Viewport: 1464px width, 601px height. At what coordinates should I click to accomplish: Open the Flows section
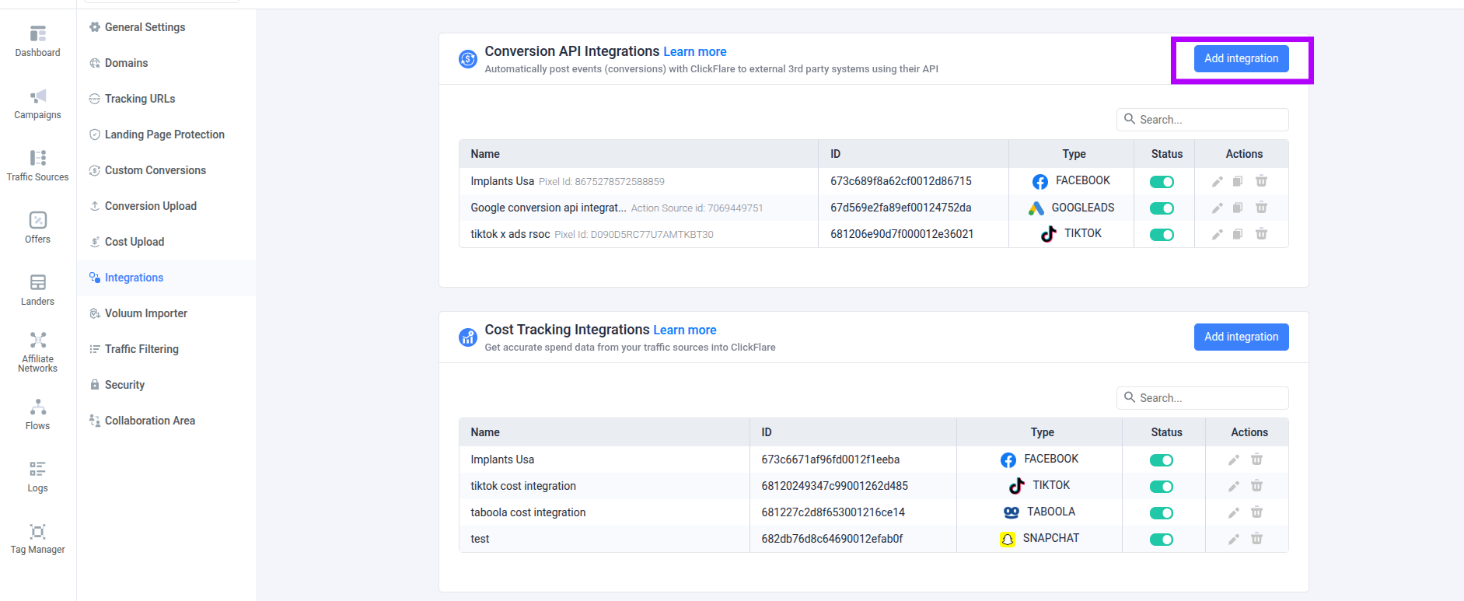[x=37, y=415]
